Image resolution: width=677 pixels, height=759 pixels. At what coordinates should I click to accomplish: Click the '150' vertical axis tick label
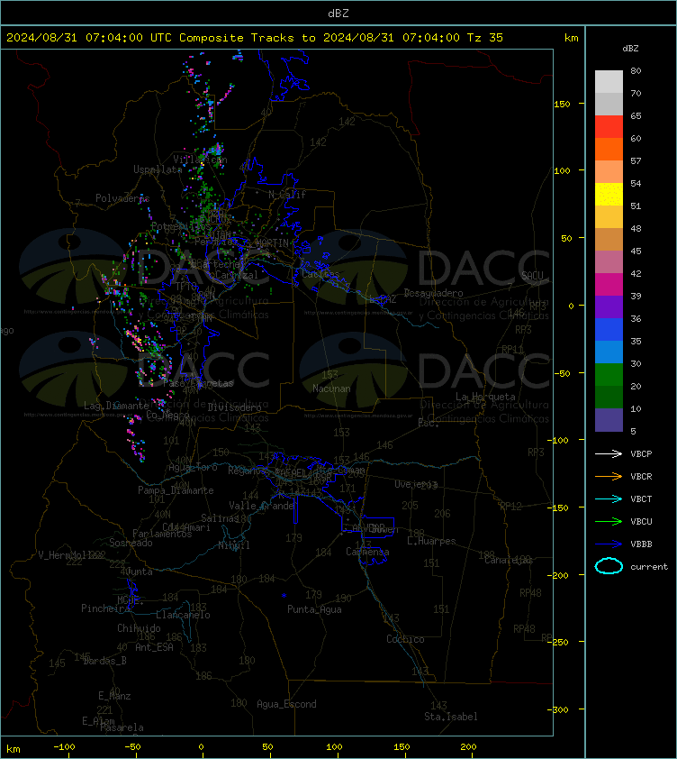point(562,104)
